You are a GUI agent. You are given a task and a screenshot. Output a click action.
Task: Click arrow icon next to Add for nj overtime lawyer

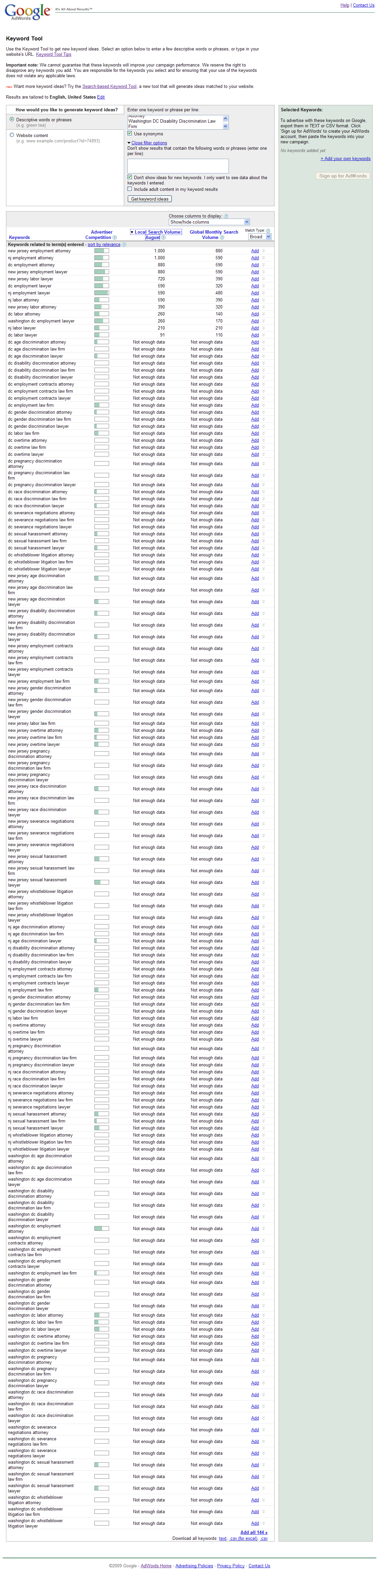pos(263,1039)
